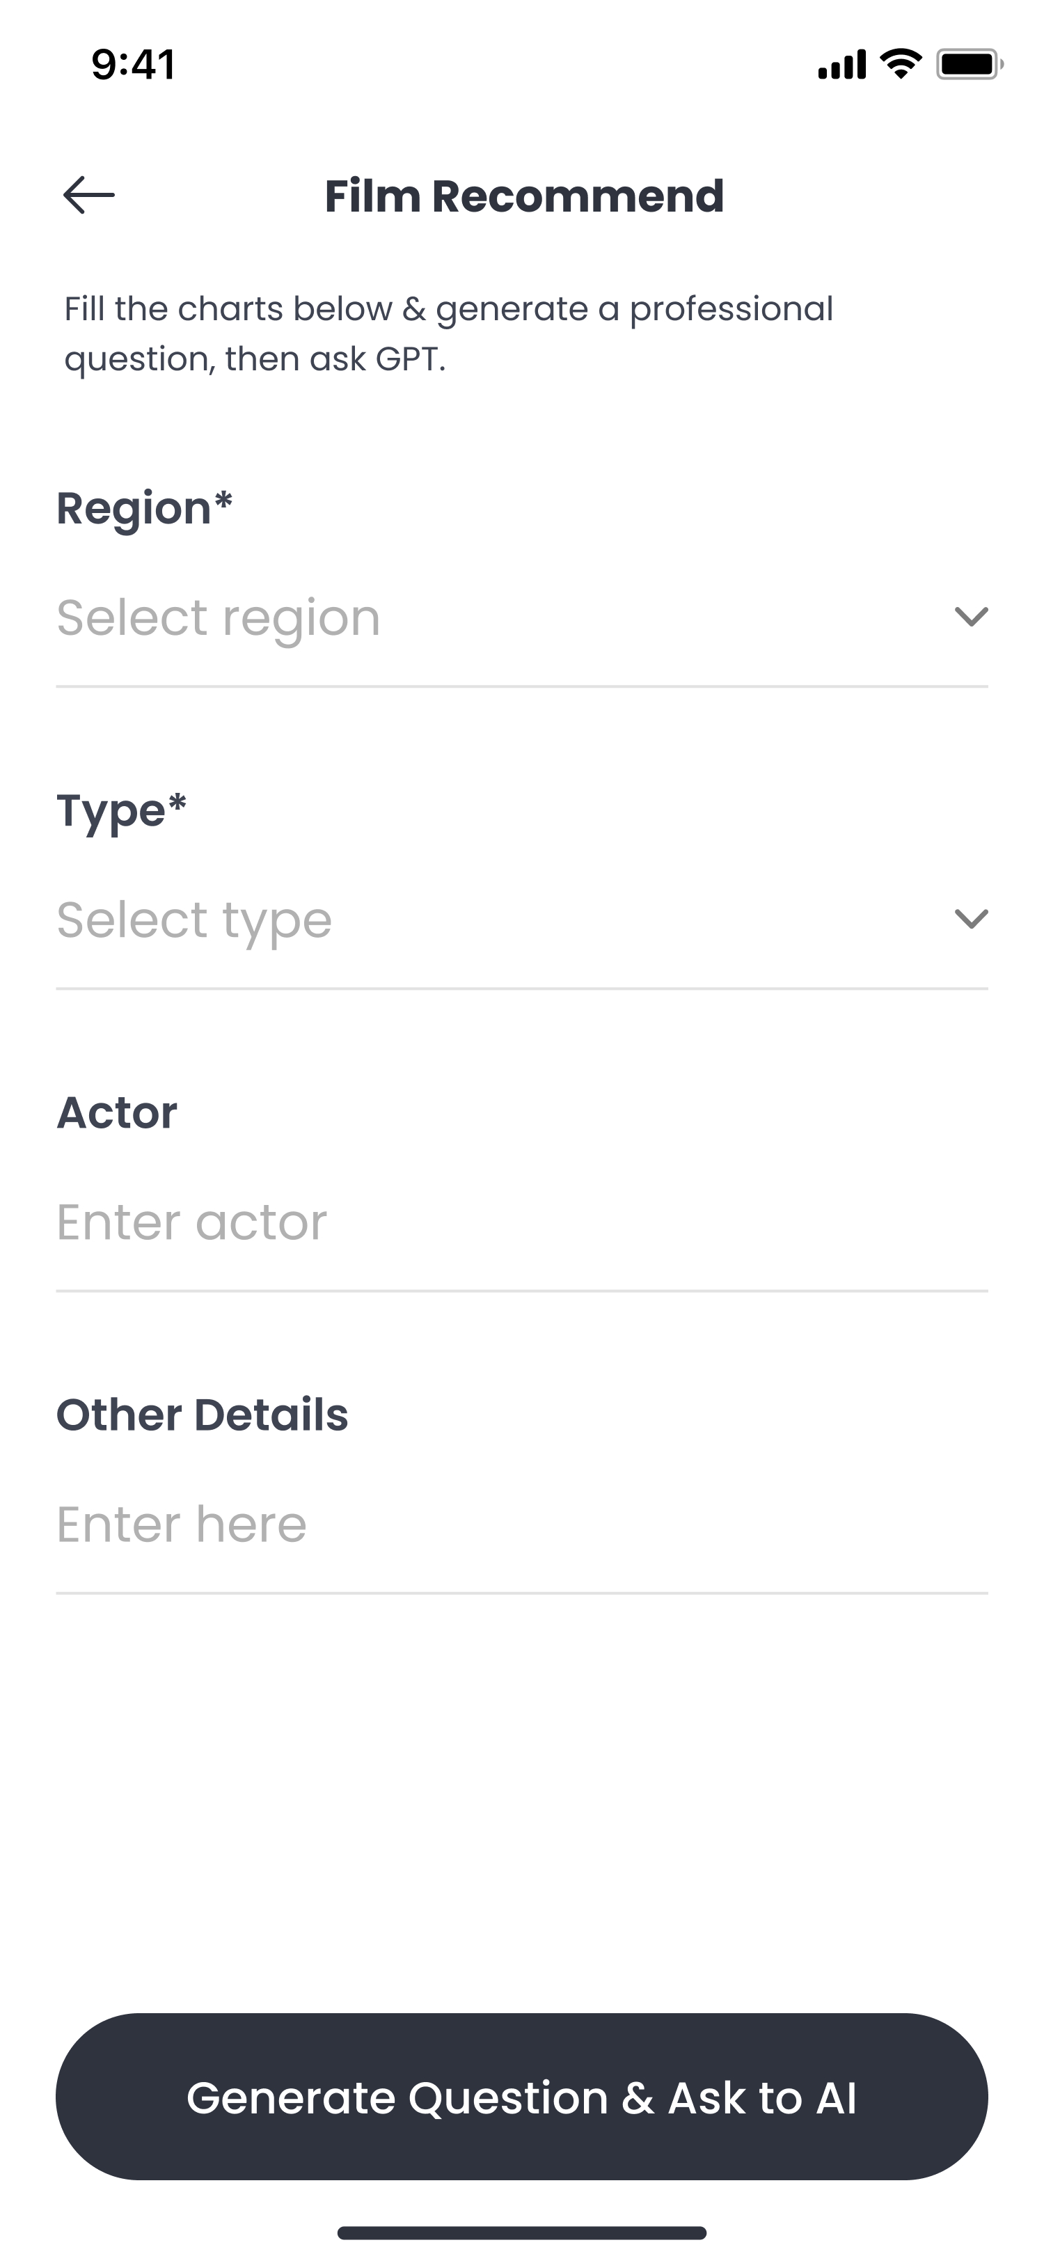Click the Film Recommend page title
Screen dimensions: 1044x2261
[524, 196]
